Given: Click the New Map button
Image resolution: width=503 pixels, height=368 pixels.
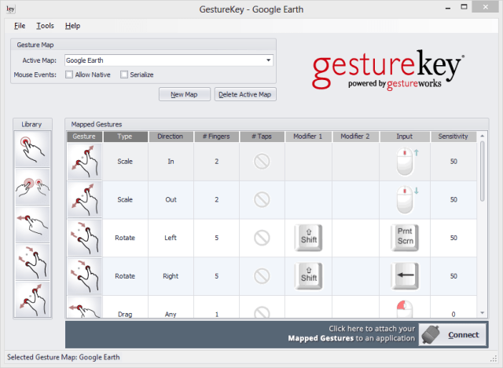Looking at the screenshot, I should [185, 94].
